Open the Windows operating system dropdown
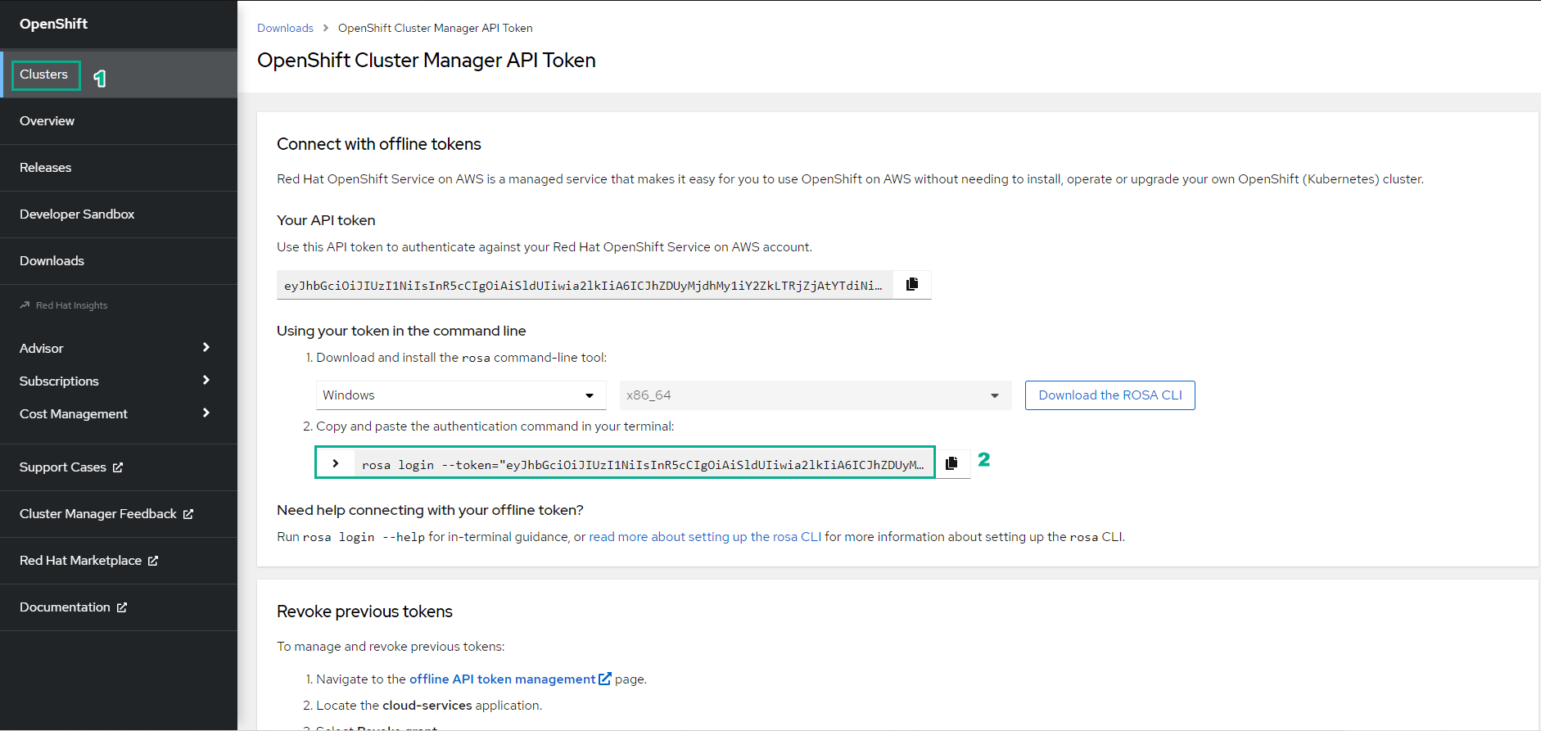The height and width of the screenshot is (731, 1541). pyautogui.click(x=460, y=395)
